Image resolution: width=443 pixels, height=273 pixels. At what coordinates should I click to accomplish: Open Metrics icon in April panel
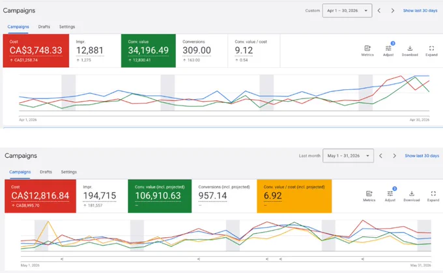[x=367, y=51]
